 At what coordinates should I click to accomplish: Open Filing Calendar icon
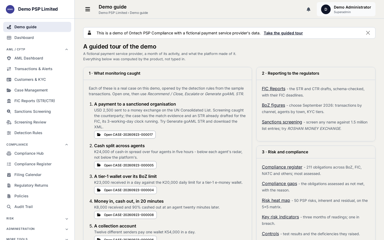9,175
